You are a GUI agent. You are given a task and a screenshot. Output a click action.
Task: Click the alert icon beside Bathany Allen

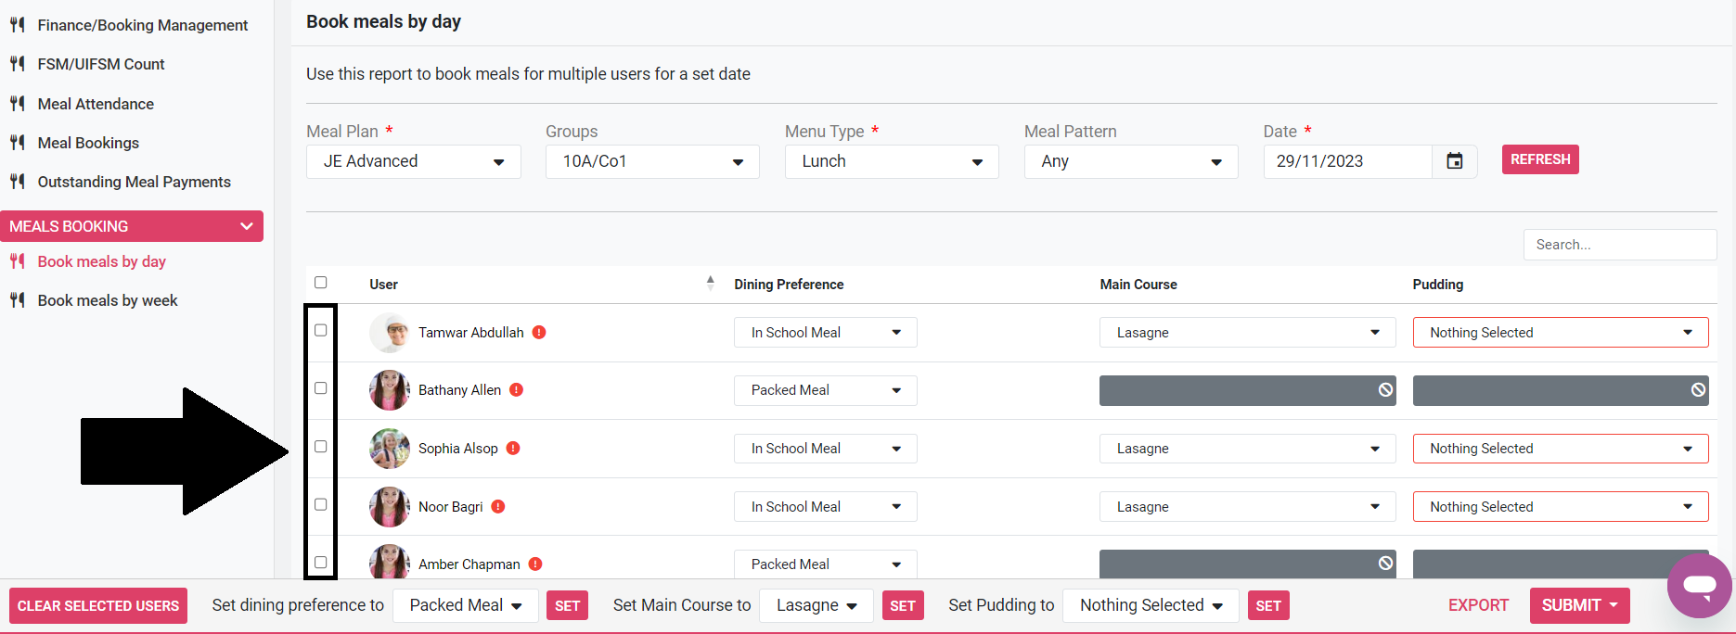[517, 390]
